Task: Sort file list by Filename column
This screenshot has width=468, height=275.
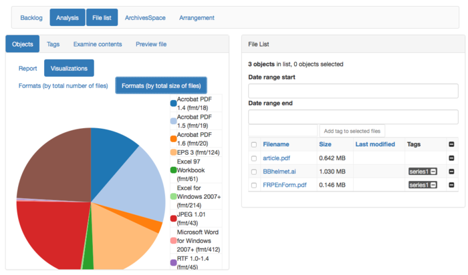Action: point(276,144)
